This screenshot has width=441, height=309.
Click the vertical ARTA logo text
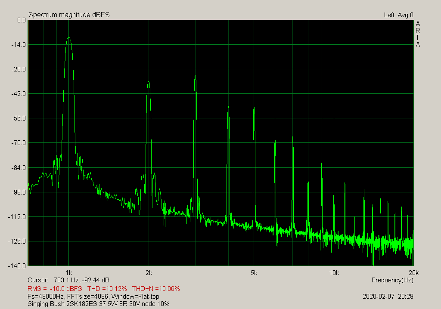click(x=418, y=34)
